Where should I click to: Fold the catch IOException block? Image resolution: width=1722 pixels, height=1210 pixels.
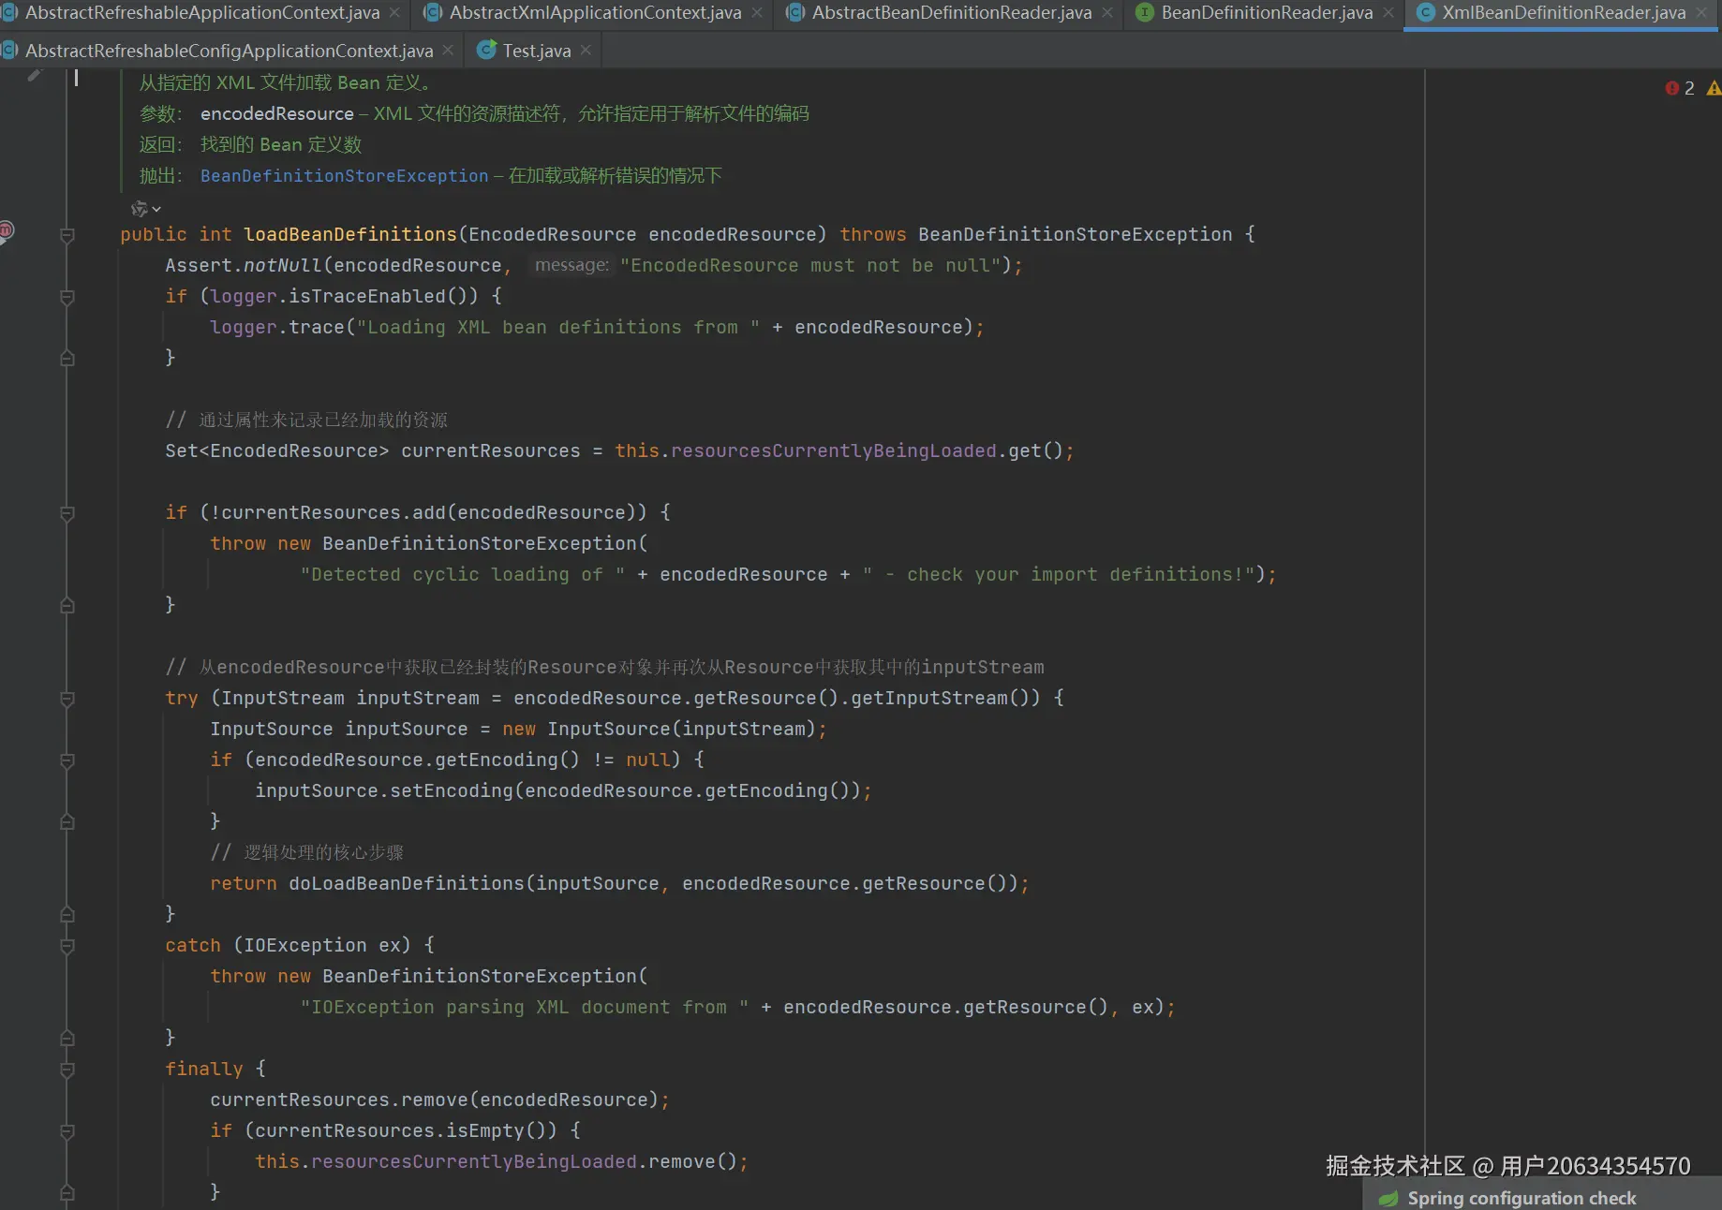(x=67, y=946)
